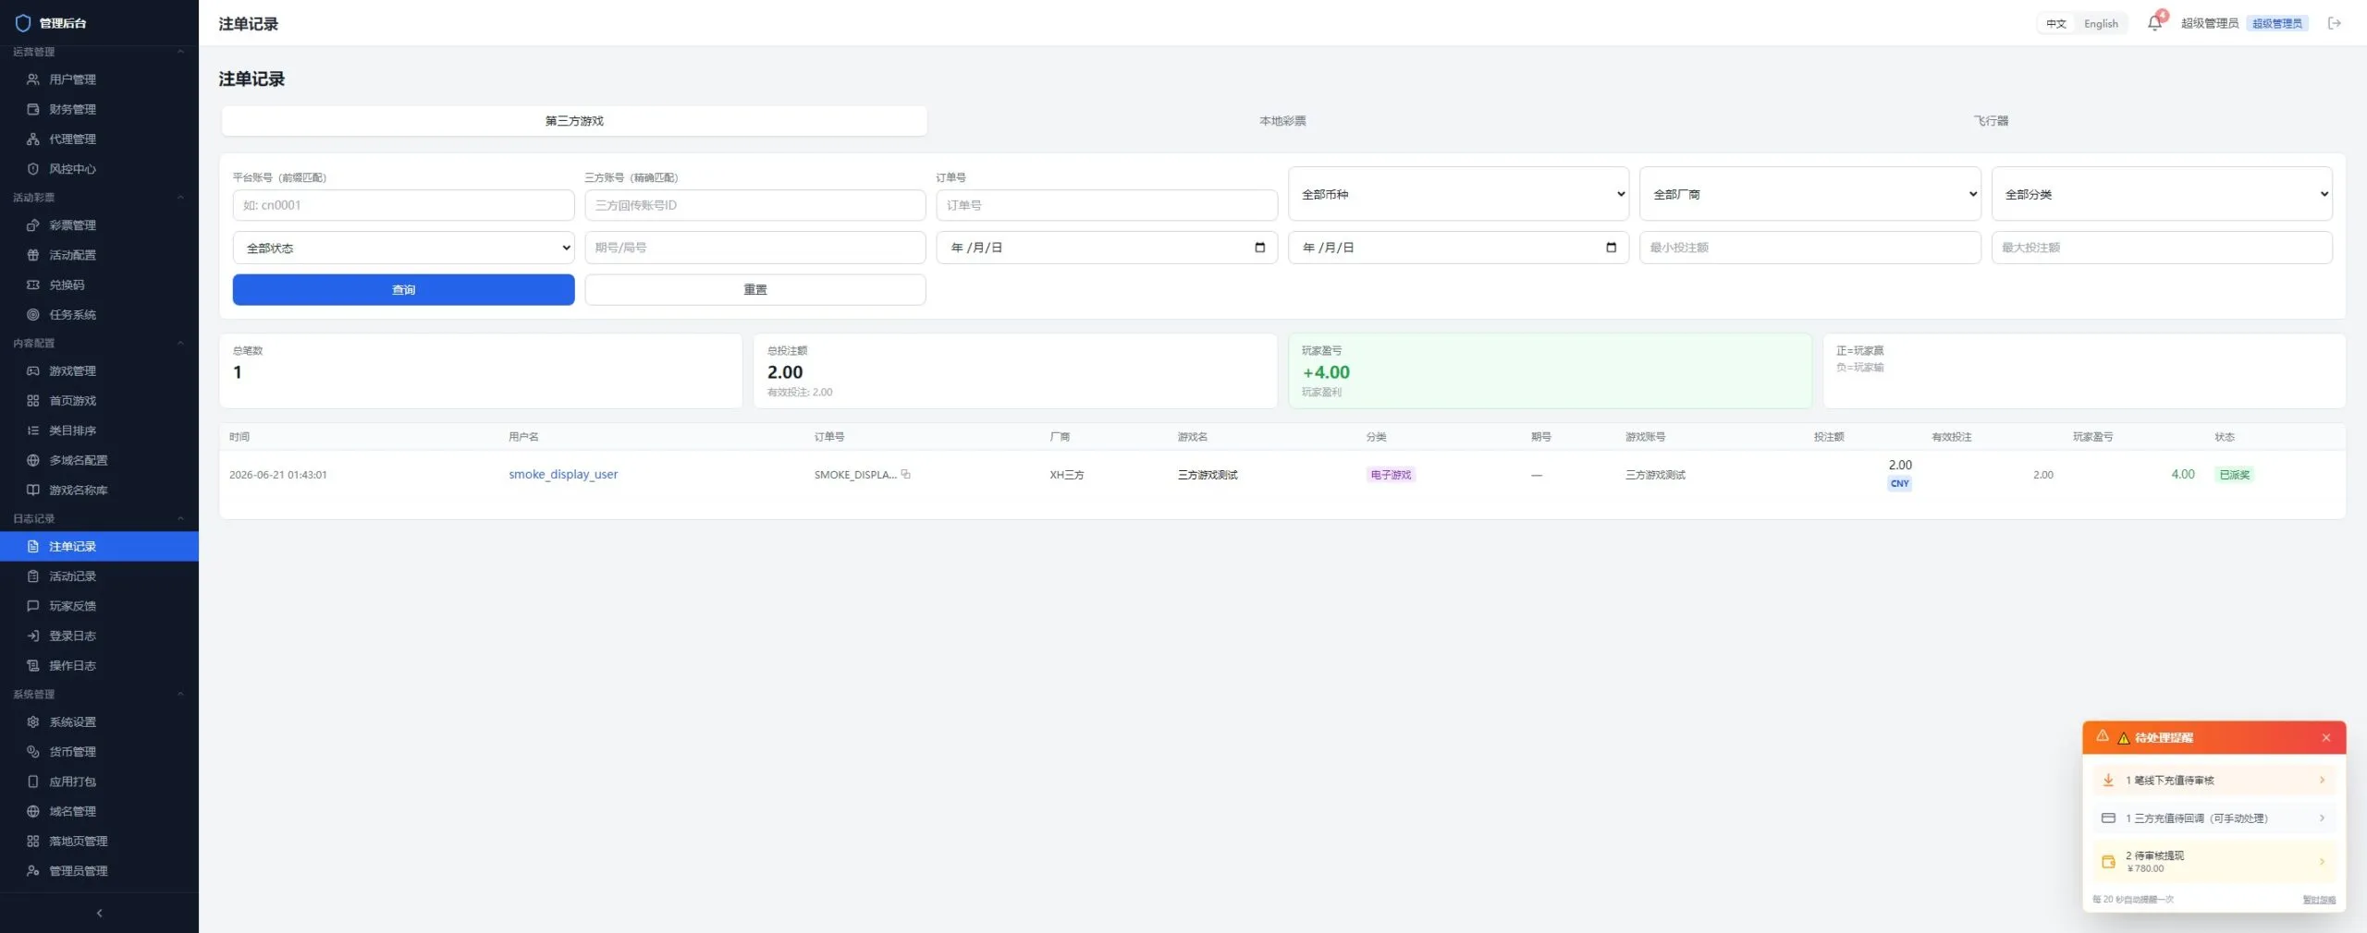This screenshot has width=2367, height=933.
Task: Switch language to English
Action: (x=2101, y=24)
